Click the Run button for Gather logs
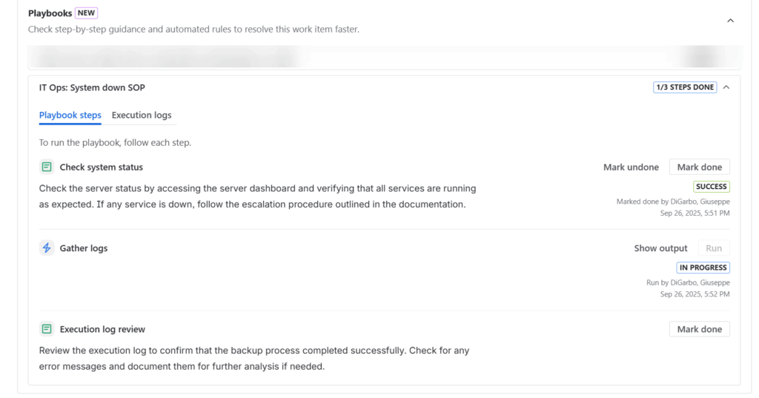The image size is (759, 398). [714, 248]
